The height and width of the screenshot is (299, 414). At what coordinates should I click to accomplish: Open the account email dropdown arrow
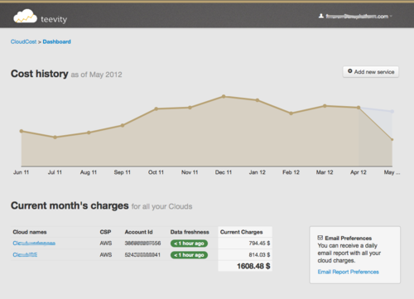tap(391, 17)
